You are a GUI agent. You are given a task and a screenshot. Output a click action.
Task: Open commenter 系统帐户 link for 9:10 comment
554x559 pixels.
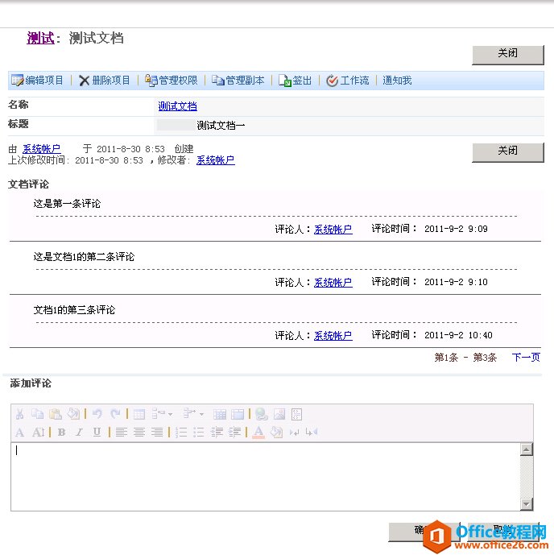pos(333,283)
